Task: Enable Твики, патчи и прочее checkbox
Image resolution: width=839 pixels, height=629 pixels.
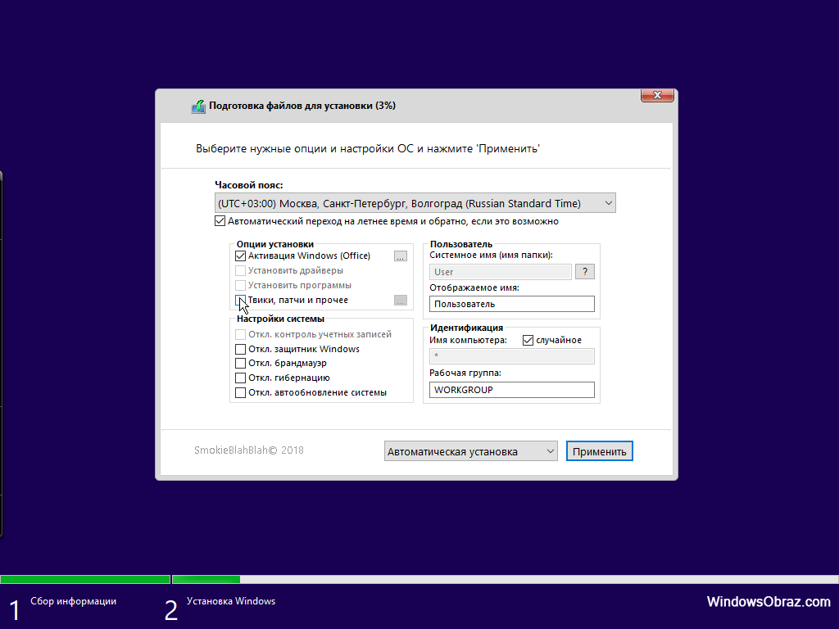Action: point(240,300)
